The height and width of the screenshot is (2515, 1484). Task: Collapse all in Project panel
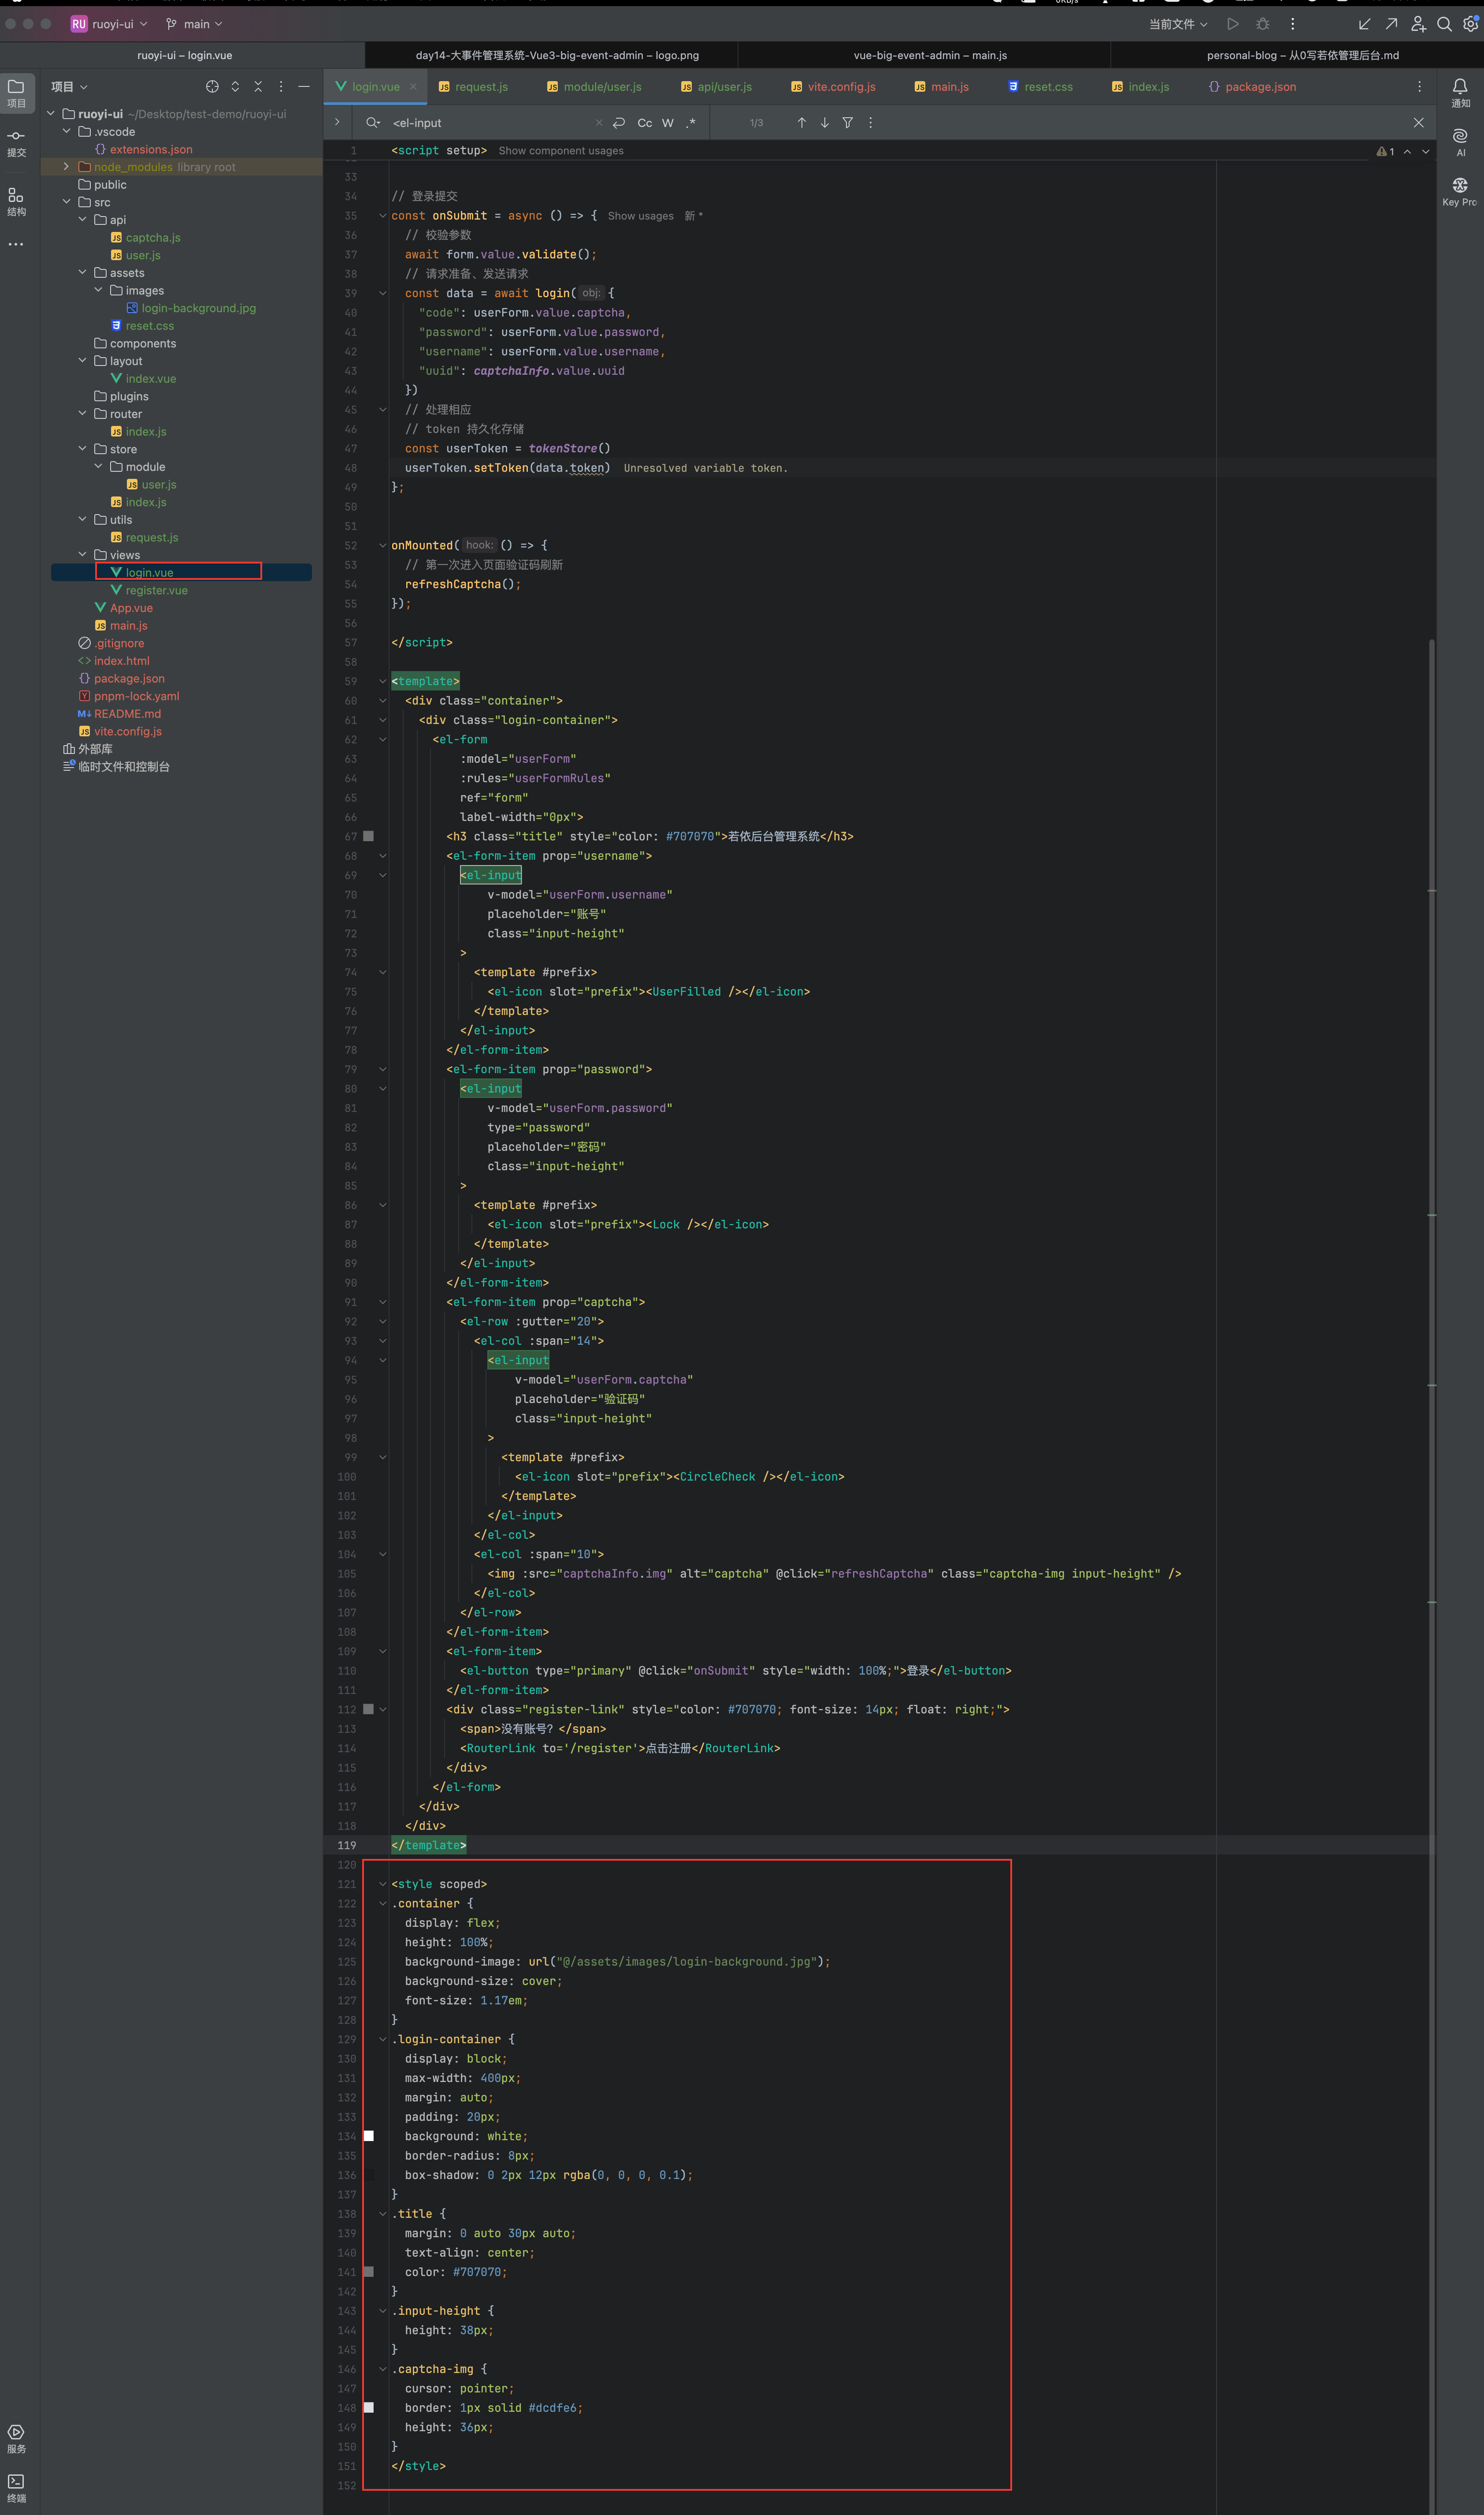(258, 87)
